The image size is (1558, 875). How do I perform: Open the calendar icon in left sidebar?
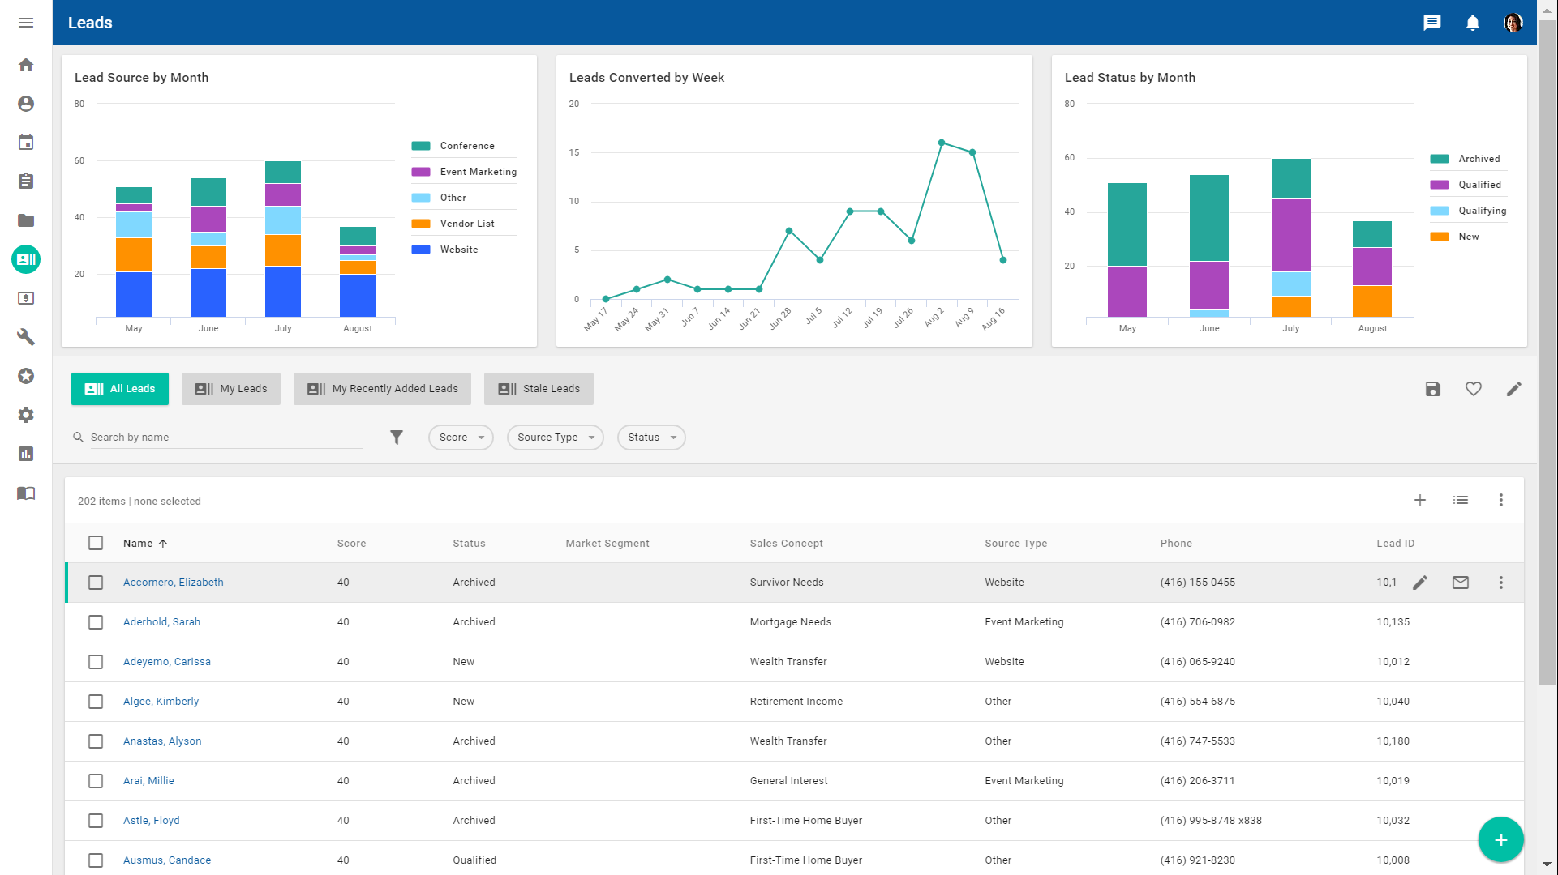point(26,143)
